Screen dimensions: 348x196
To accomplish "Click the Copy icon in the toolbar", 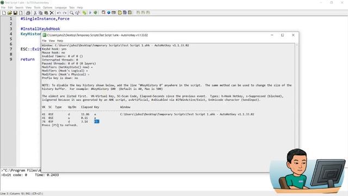I will point(41,13).
